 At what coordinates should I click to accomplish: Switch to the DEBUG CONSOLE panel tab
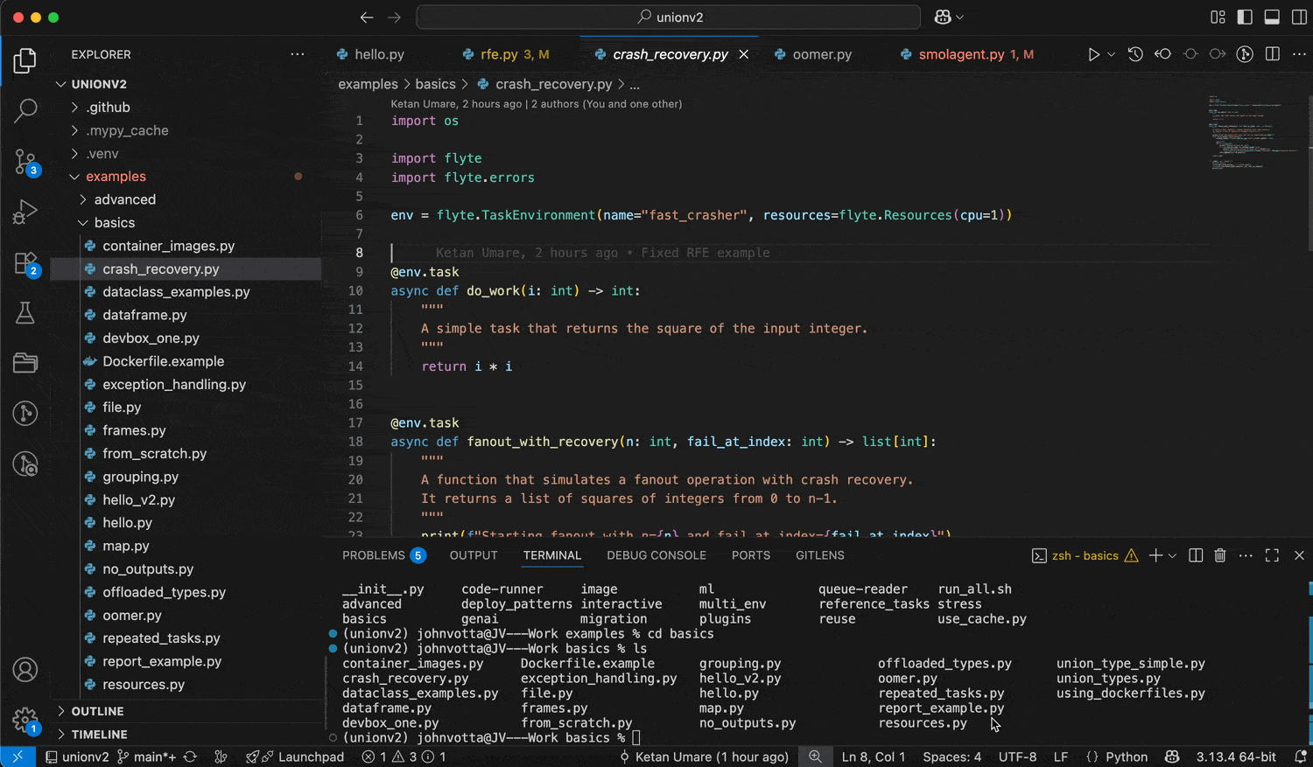pos(656,555)
